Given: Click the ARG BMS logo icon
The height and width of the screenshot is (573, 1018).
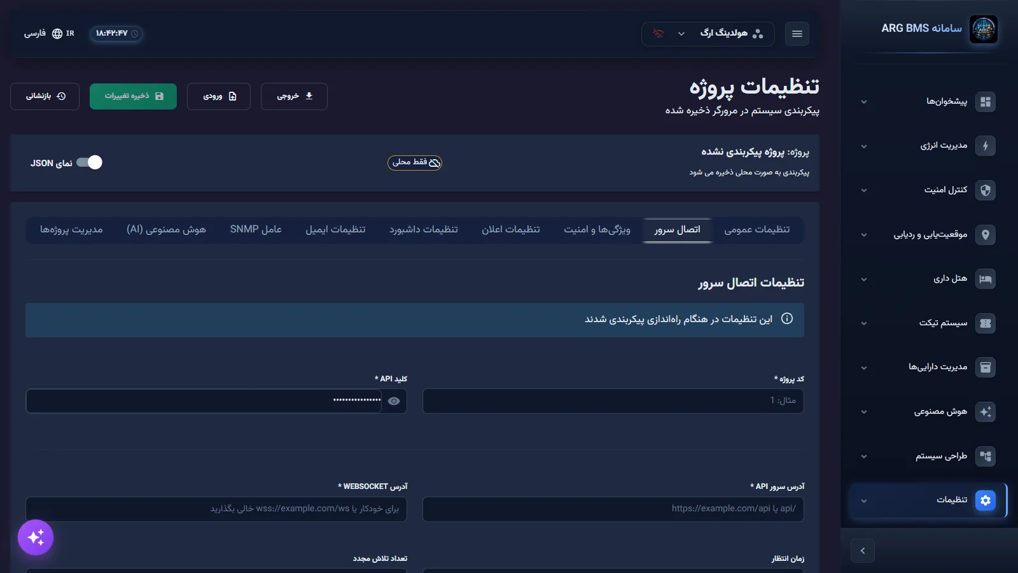Looking at the screenshot, I should click(x=984, y=29).
